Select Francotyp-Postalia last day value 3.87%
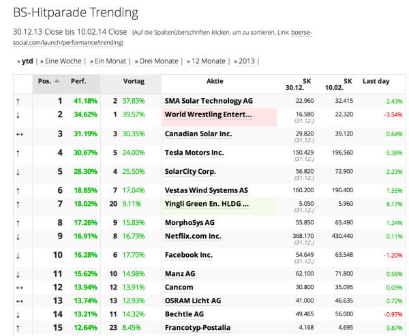 pyautogui.click(x=394, y=328)
